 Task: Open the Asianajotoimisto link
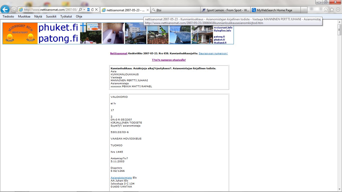(121, 178)
